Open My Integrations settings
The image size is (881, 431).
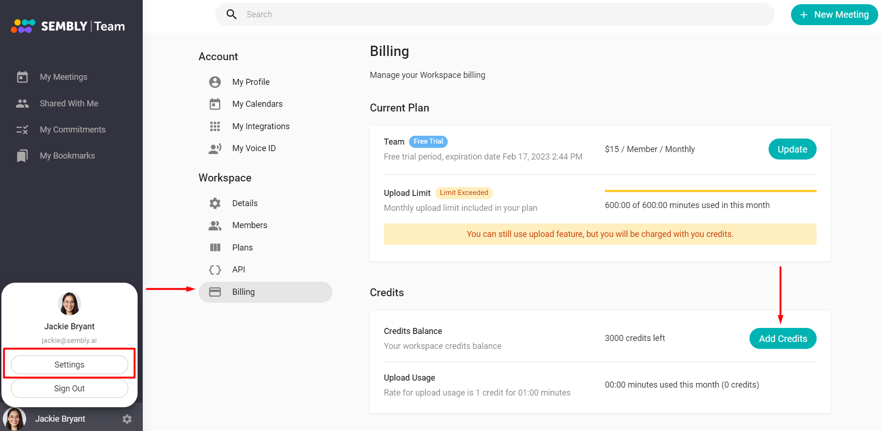pos(265,126)
